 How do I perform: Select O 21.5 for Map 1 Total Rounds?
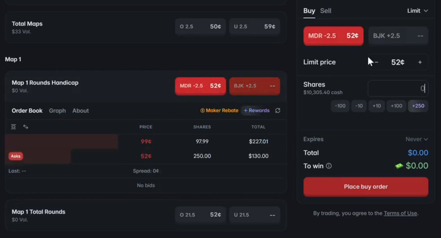[x=200, y=215]
